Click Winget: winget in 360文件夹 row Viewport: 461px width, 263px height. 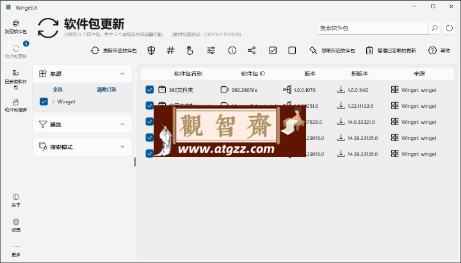point(419,90)
